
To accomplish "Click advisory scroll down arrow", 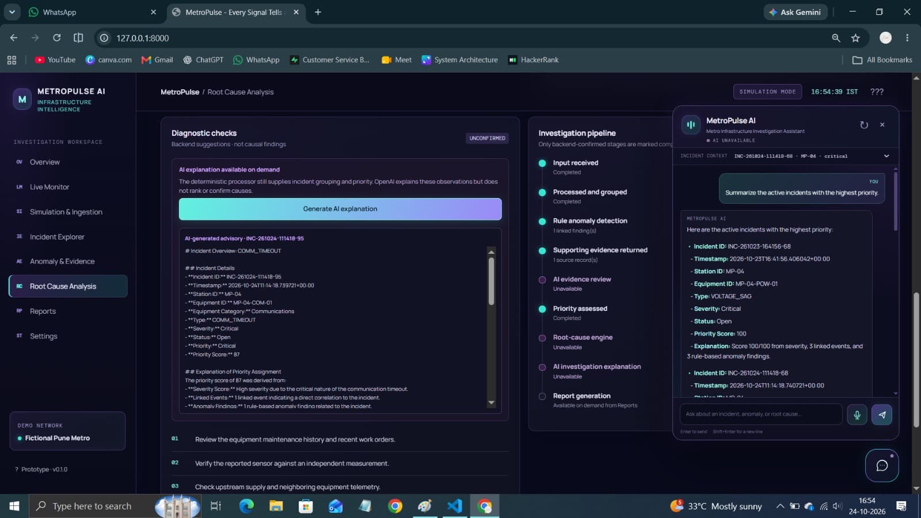I will [491, 403].
